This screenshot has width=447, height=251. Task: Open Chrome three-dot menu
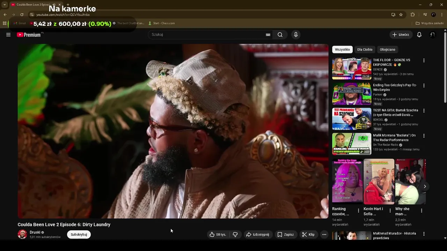[x=442, y=15]
